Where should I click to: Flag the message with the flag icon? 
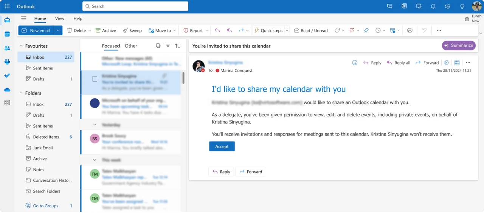point(352,31)
